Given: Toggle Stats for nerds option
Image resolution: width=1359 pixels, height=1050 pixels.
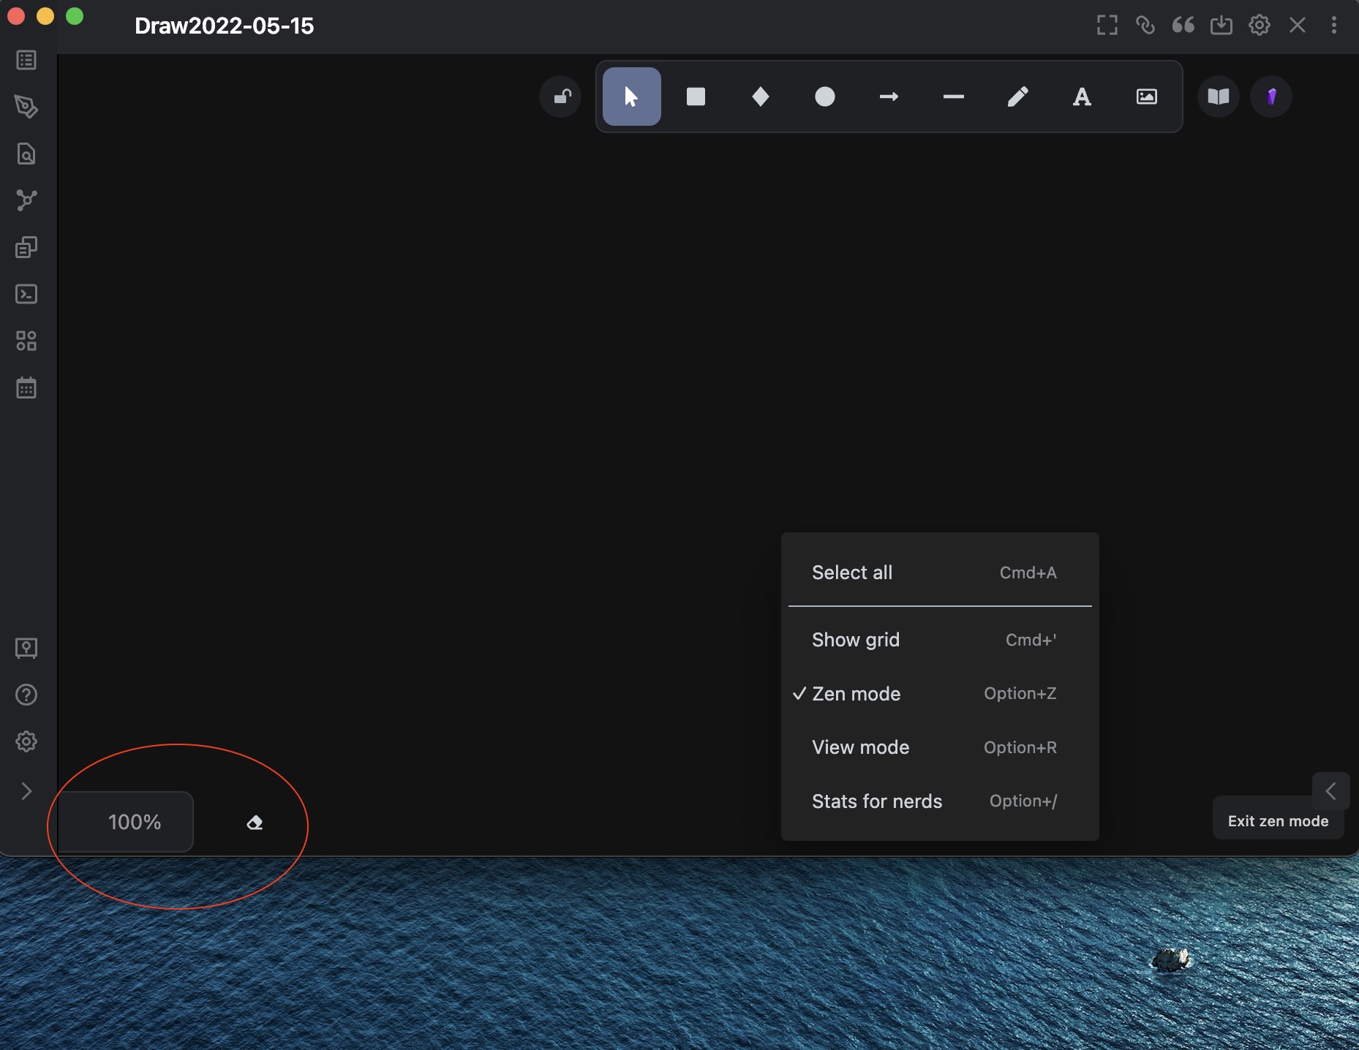Looking at the screenshot, I should point(940,801).
